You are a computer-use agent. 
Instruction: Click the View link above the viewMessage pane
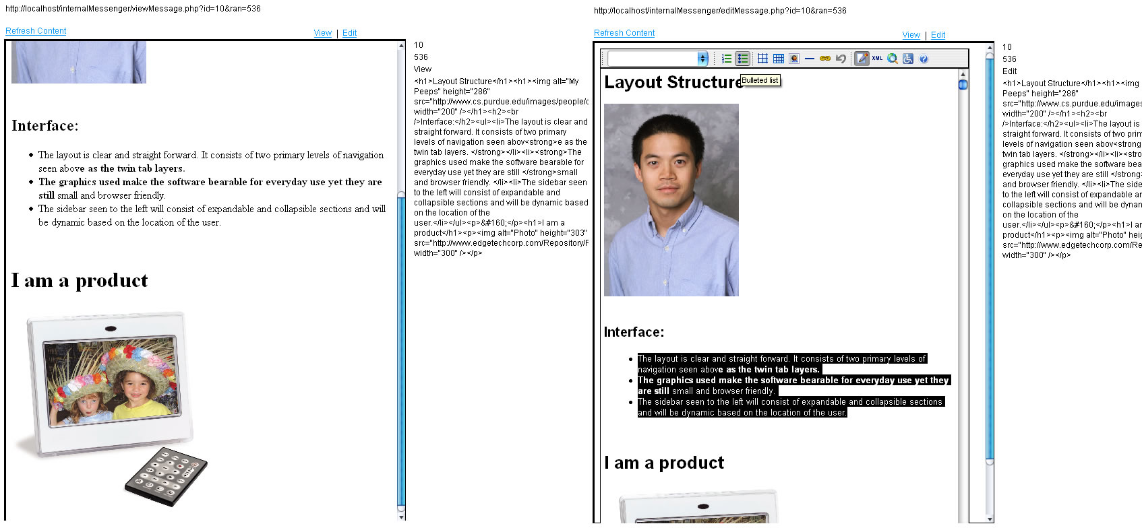tap(323, 33)
